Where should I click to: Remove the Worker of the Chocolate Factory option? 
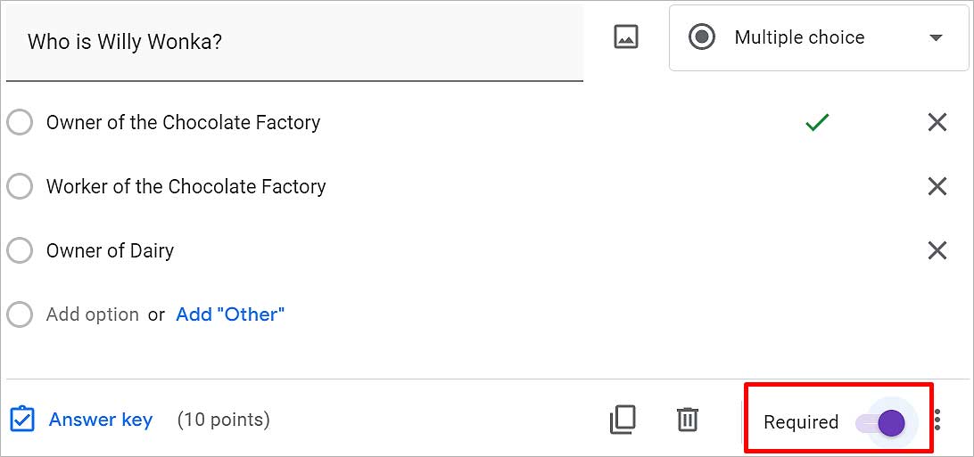click(x=937, y=187)
